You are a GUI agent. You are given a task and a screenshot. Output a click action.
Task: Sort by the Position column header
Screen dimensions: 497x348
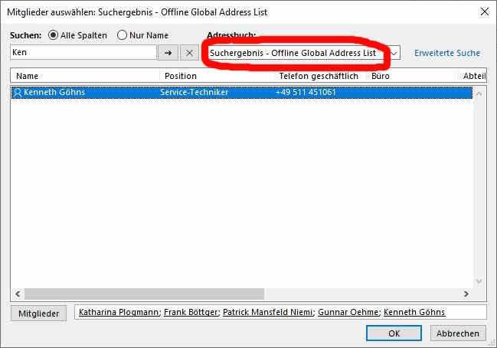pyautogui.click(x=217, y=76)
